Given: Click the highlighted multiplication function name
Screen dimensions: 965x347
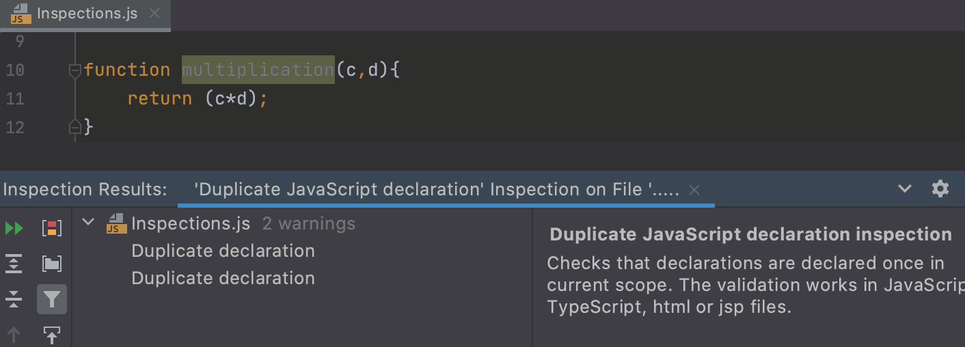Looking at the screenshot, I should 258,70.
